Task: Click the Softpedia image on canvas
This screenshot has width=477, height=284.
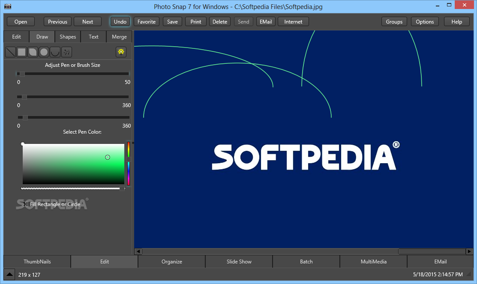Action: click(x=303, y=139)
